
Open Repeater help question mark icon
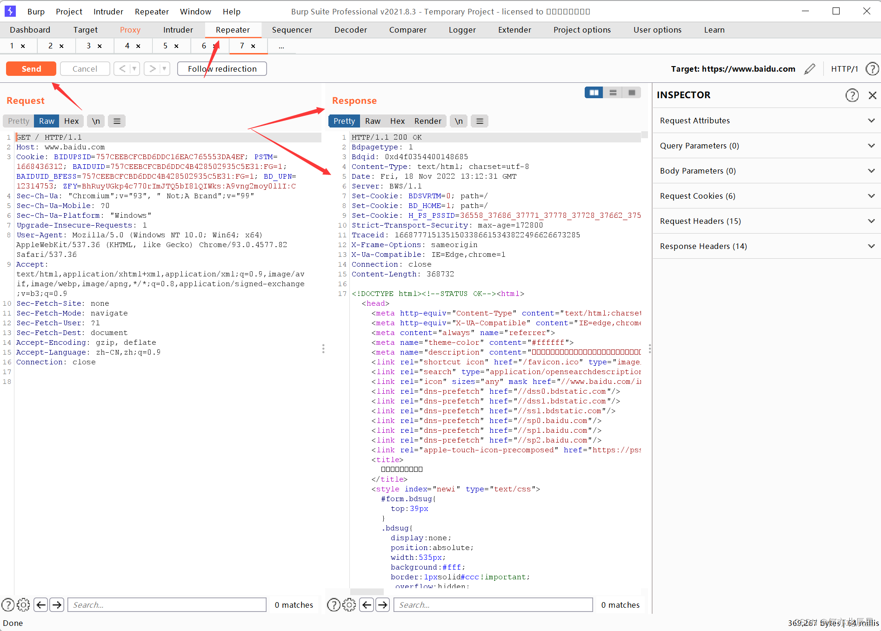(872, 69)
